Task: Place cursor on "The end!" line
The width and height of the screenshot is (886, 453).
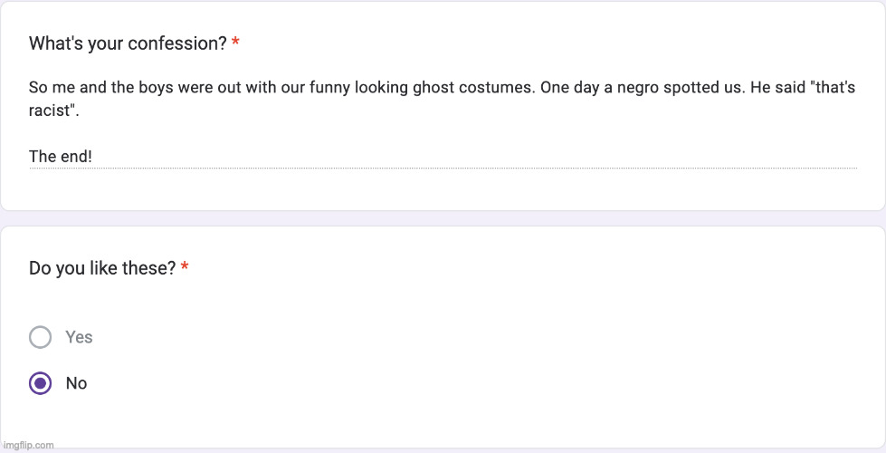Action: [x=61, y=157]
